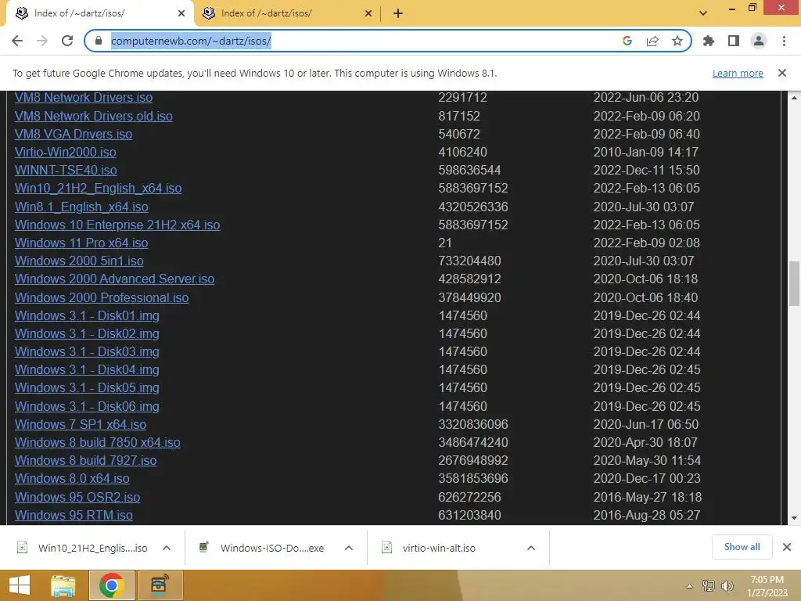
Task: Open Windows 8.0 x64.iso link
Action: pyautogui.click(x=72, y=478)
